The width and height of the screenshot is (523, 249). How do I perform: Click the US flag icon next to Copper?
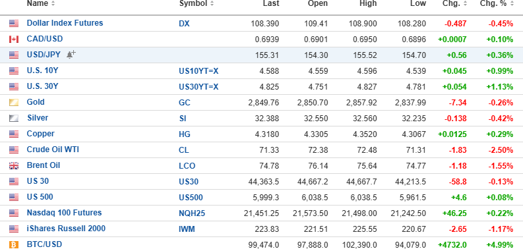14,134
